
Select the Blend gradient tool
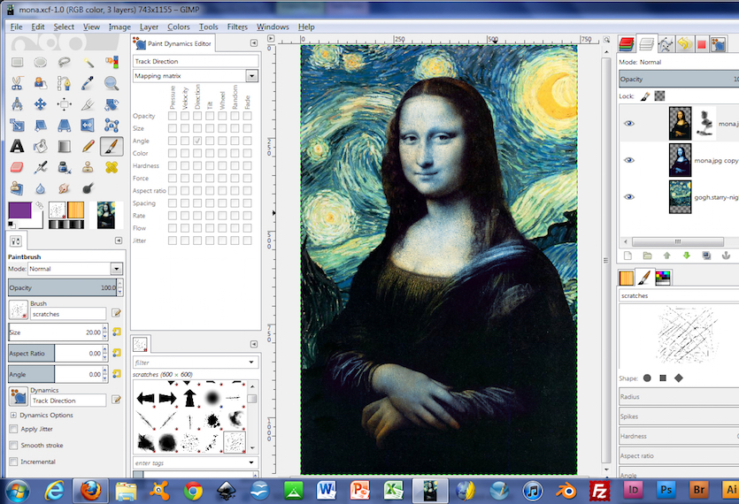click(x=64, y=147)
